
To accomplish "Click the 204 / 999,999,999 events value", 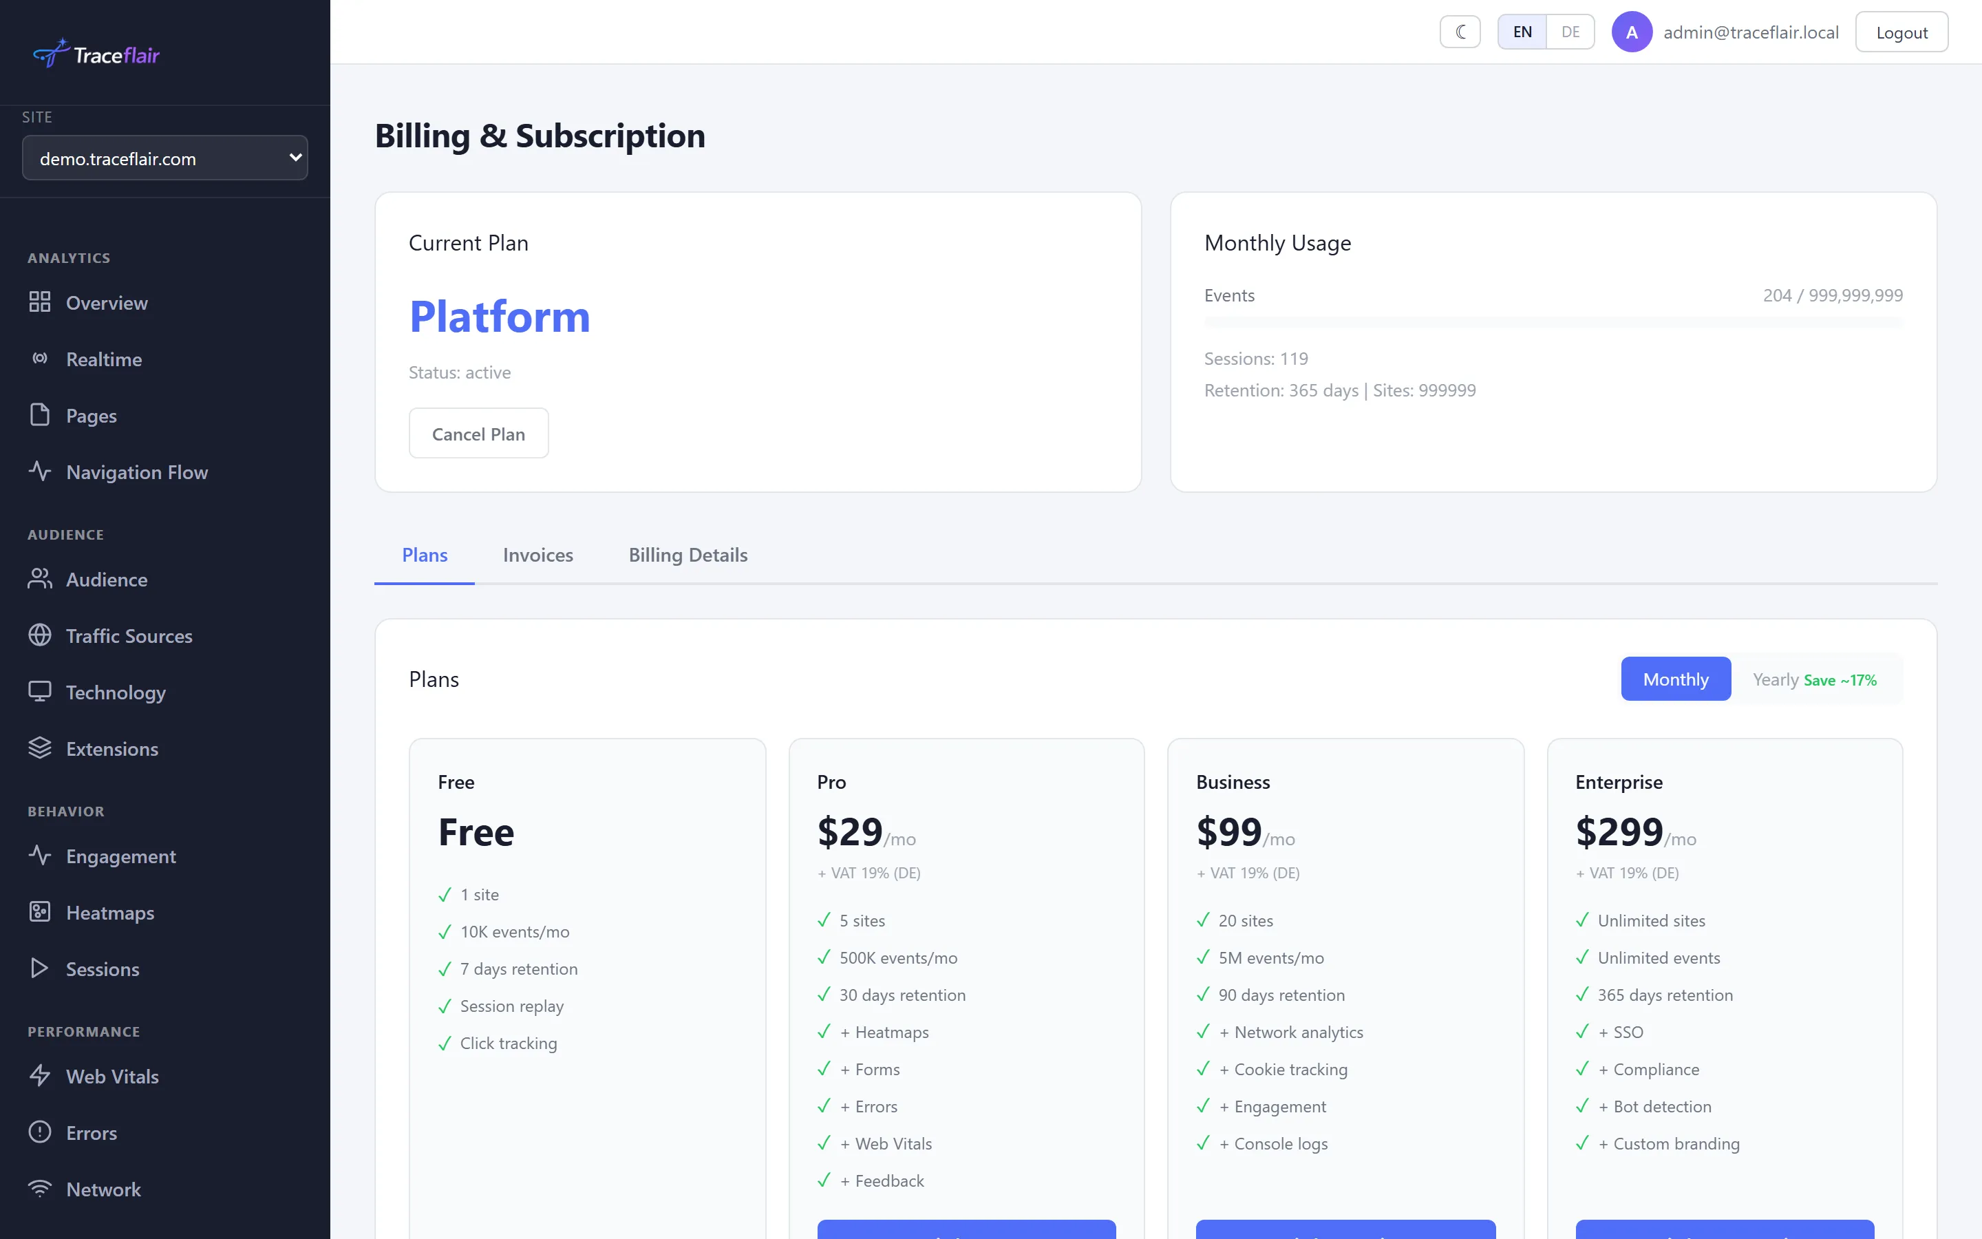I will (x=1833, y=295).
